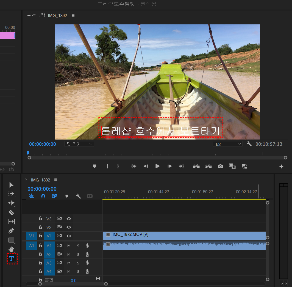Mute audio track A1
This screenshot has width=292, height=287.
[69, 246]
